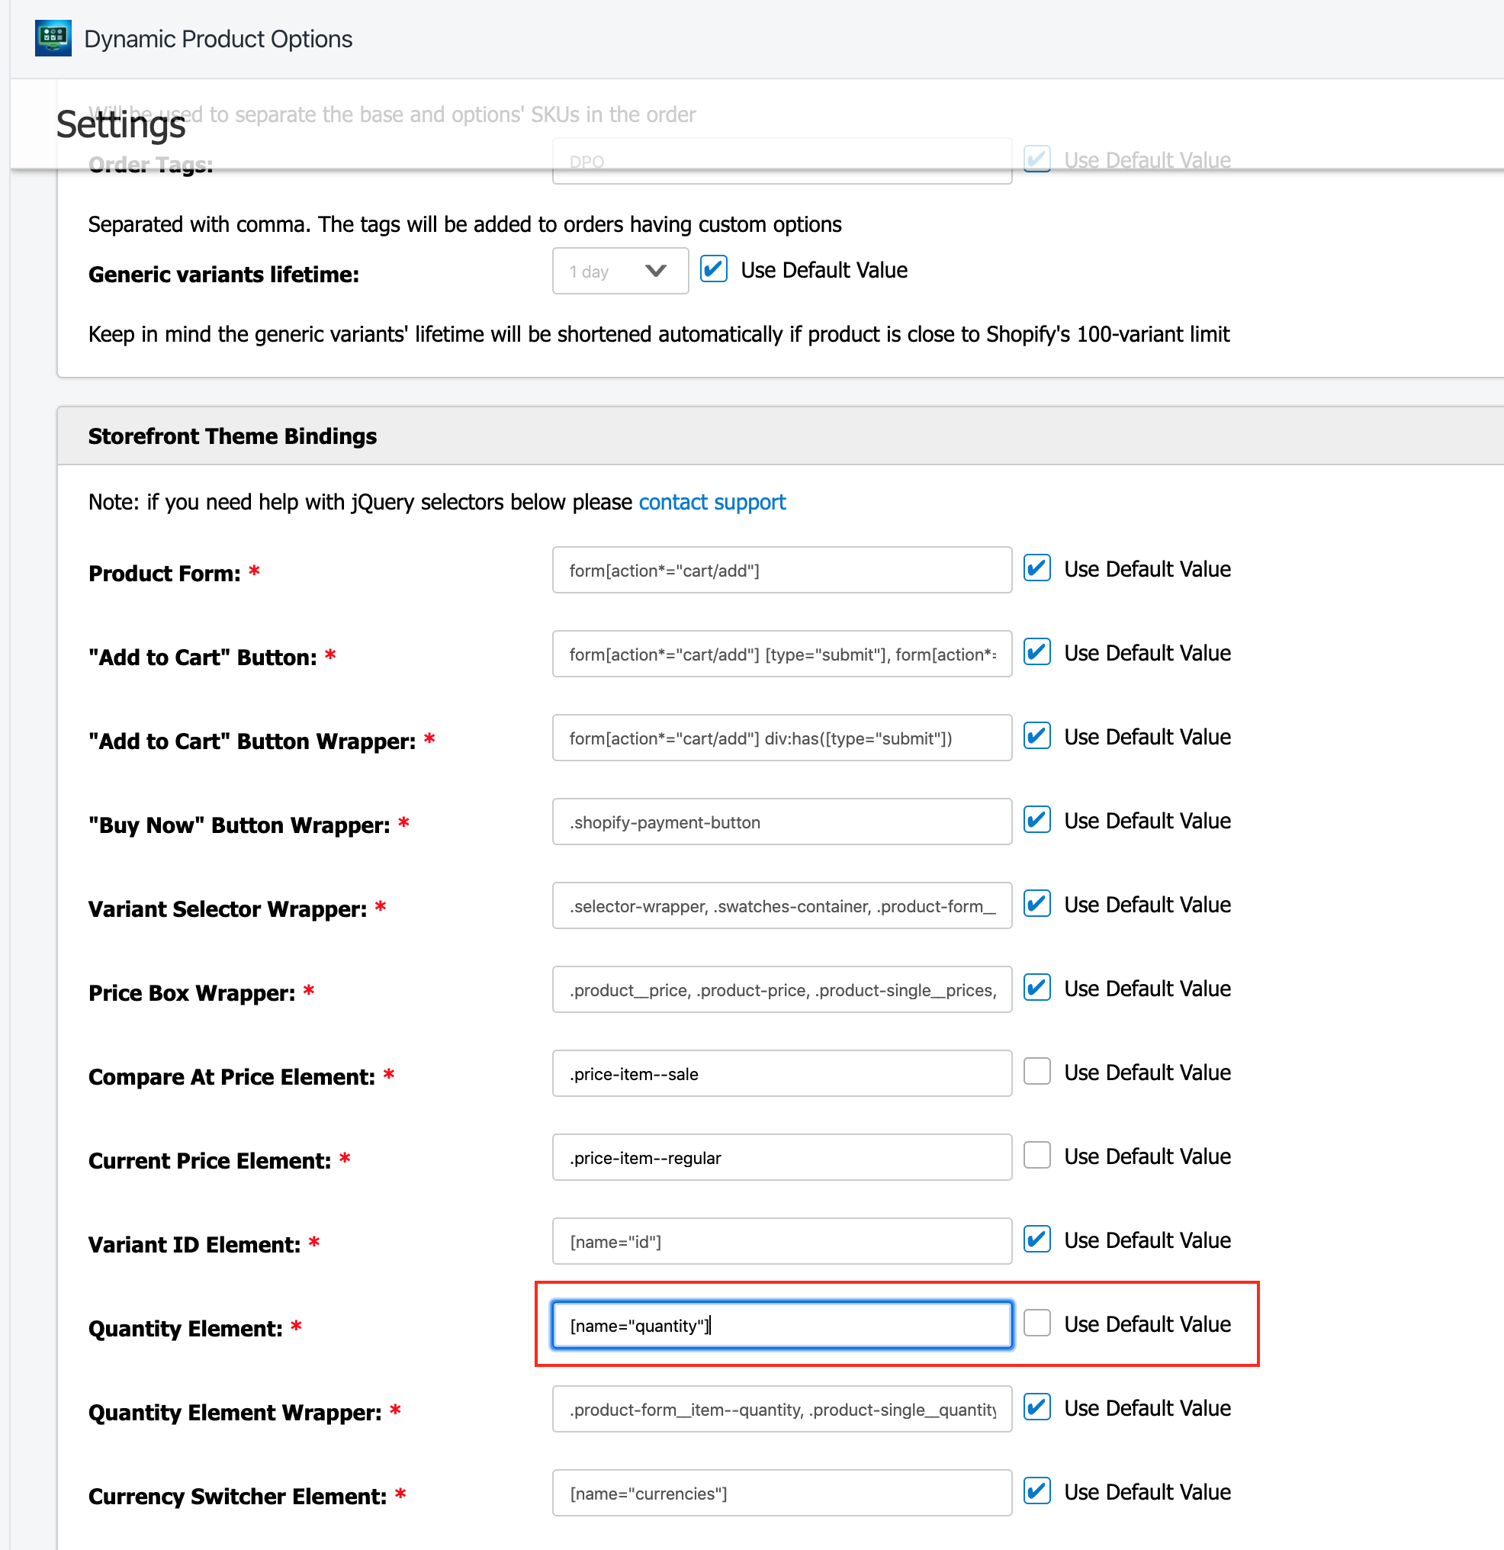The image size is (1504, 1550).
Task: Uncheck default value for Currency Switcher Element
Action: 1036,1491
